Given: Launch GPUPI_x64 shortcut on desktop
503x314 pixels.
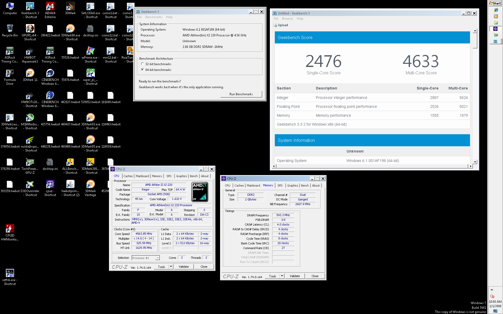Looking at the screenshot, I should pyautogui.click(x=30, y=33).
